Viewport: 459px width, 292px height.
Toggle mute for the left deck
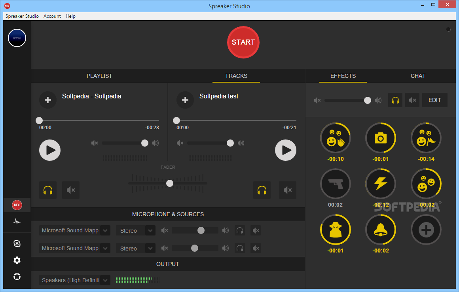coord(71,190)
